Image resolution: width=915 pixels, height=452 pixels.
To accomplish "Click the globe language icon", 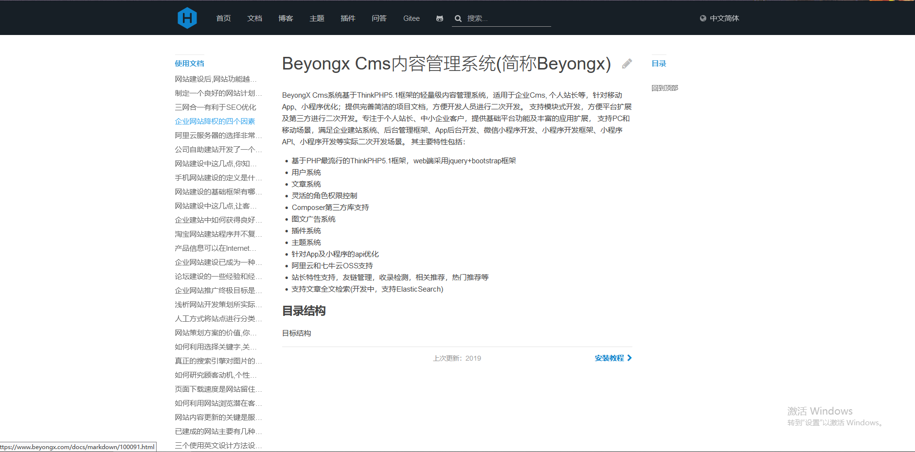I will click(703, 18).
